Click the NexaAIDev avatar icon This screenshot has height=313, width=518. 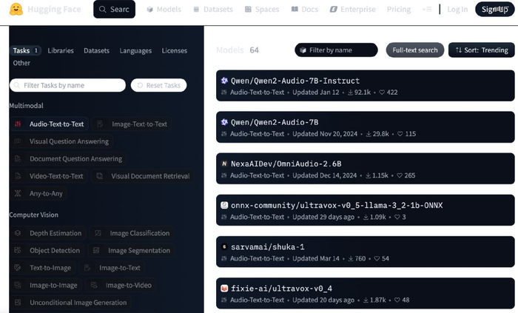click(x=224, y=164)
